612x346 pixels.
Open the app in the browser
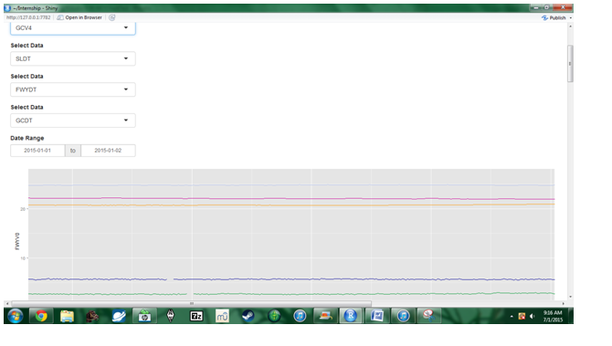click(x=79, y=17)
